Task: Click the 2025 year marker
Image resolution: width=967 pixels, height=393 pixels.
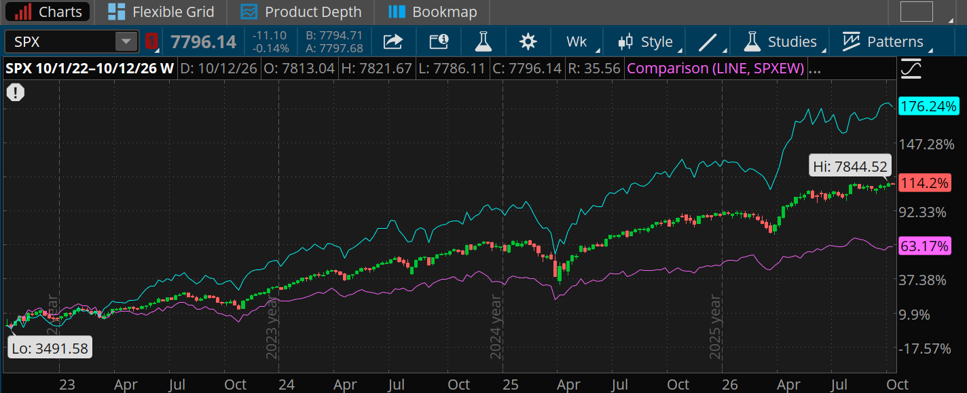Action: coord(714,327)
